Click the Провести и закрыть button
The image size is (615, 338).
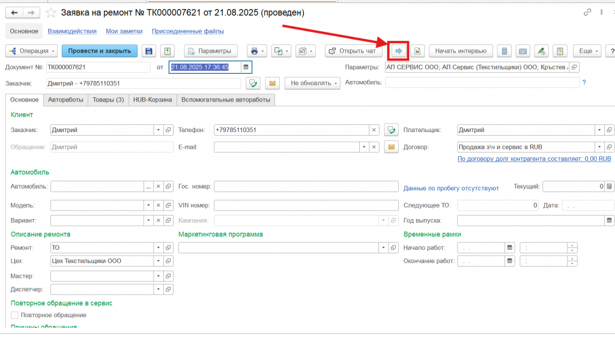pyautogui.click(x=99, y=51)
